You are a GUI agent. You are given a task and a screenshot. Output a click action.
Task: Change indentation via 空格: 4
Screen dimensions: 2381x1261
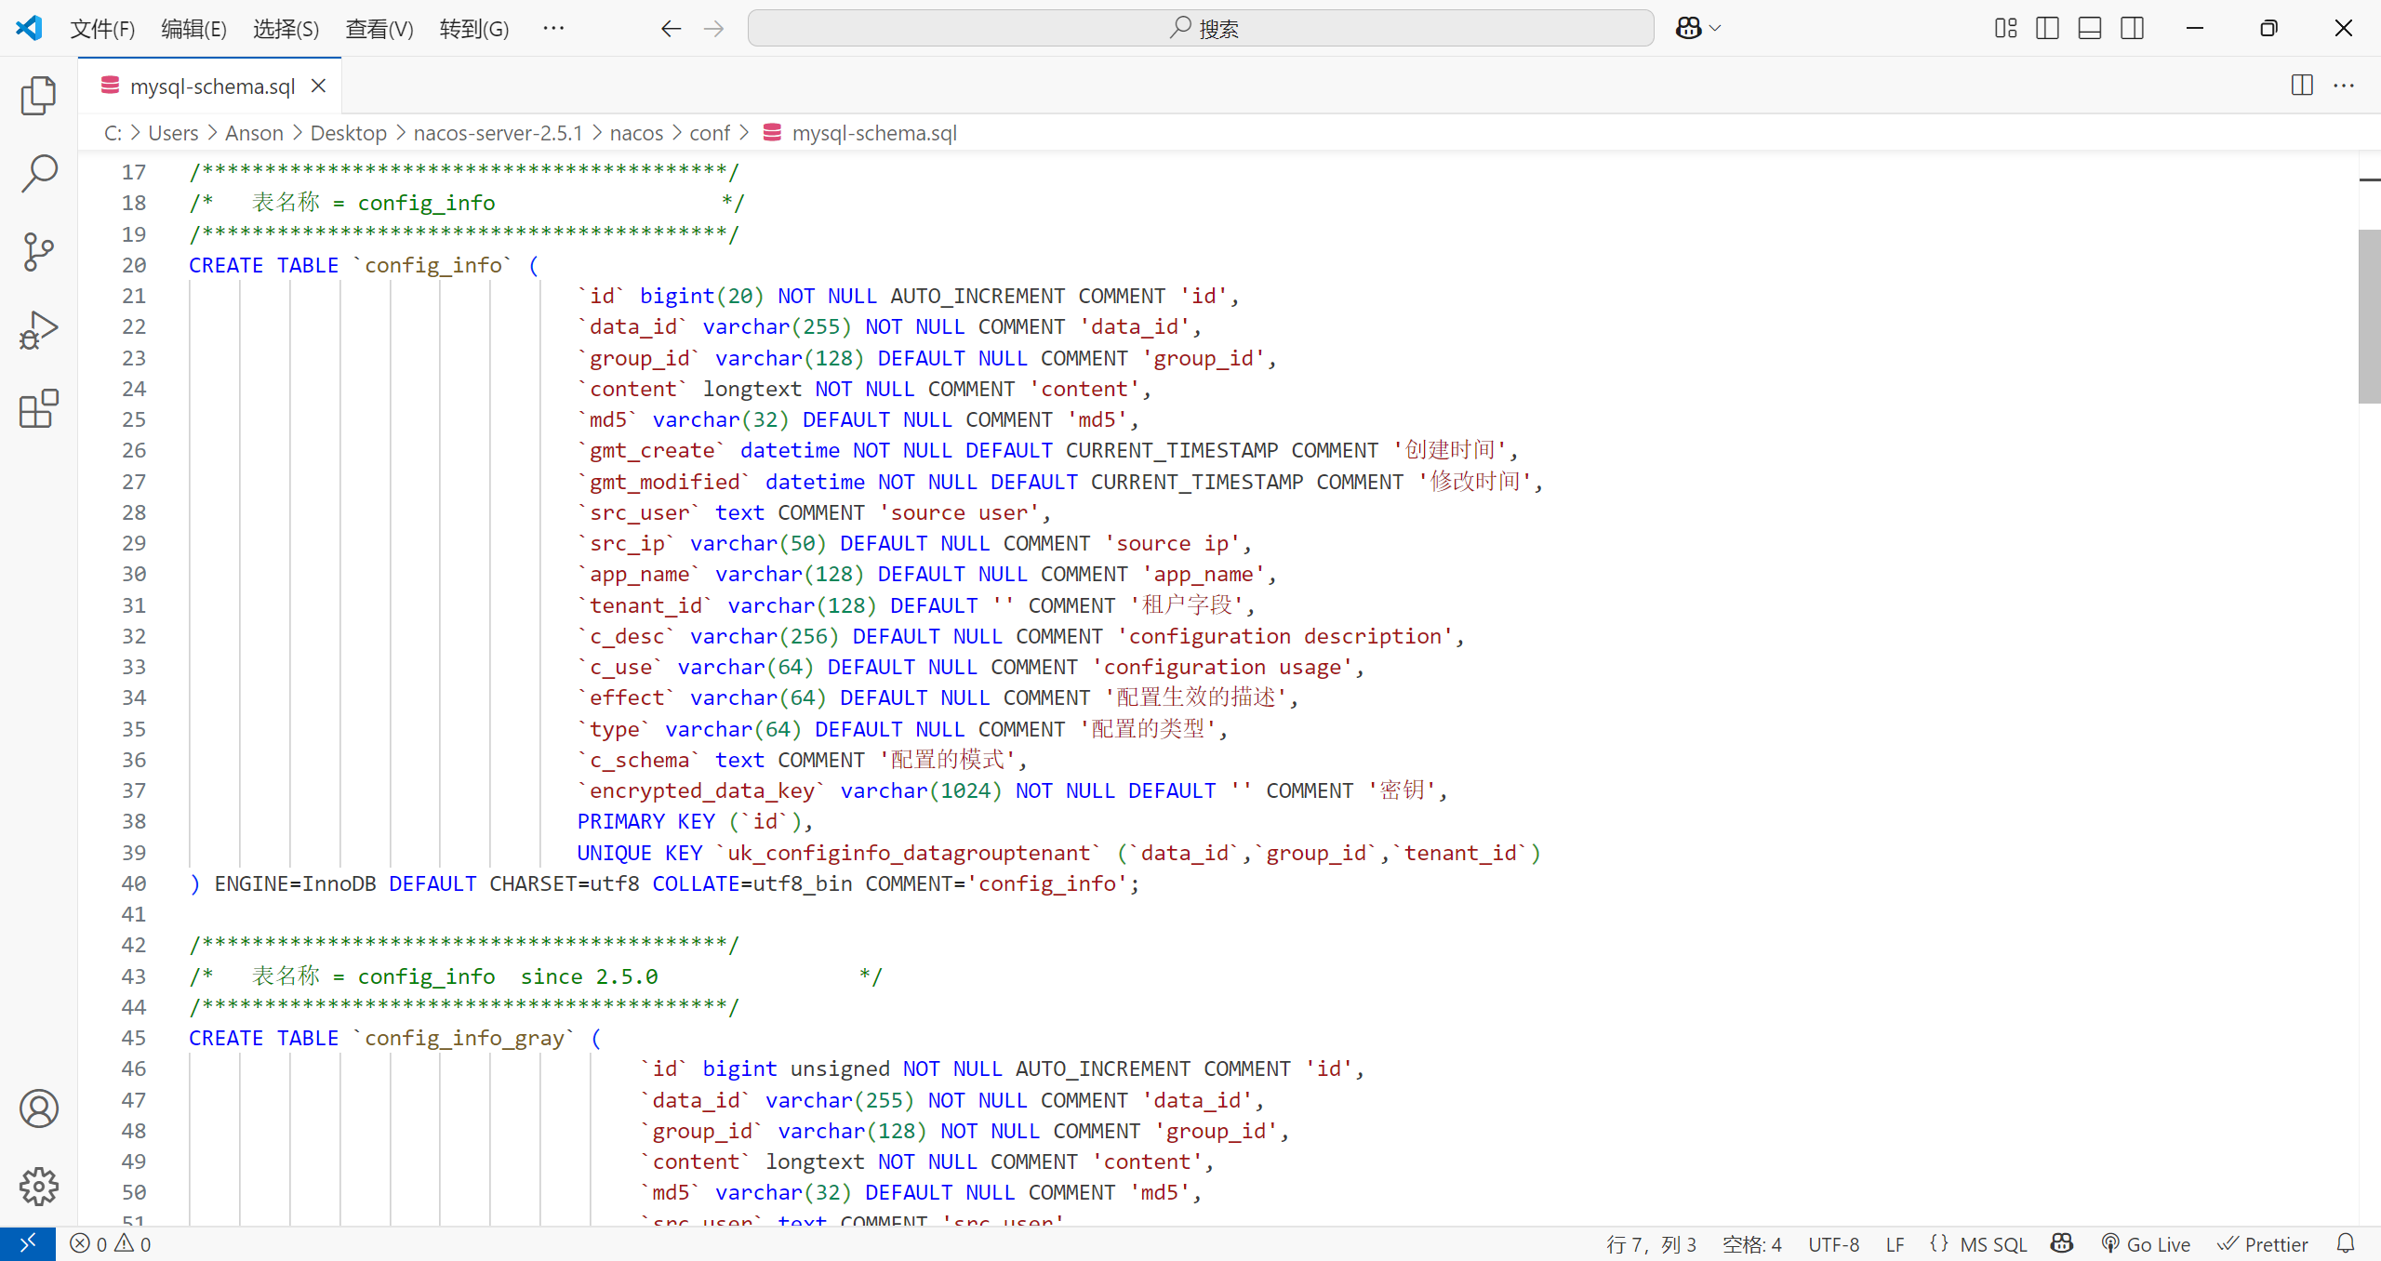click(1751, 1244)
